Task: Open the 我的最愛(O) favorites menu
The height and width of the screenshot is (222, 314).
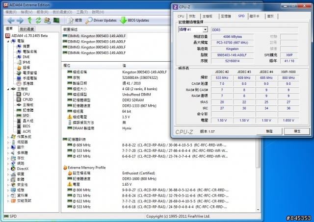Action: click(62, 12)
